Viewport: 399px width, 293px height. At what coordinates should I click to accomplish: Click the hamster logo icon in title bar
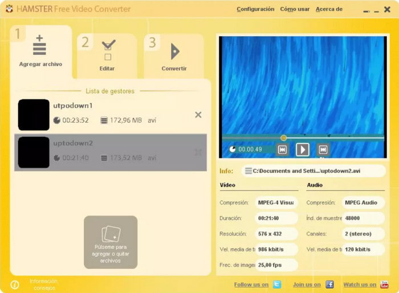click(9, 9)
